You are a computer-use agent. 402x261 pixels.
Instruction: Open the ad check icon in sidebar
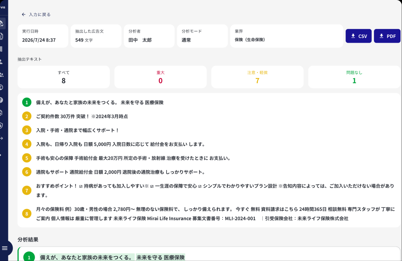[x=1, y=24]
